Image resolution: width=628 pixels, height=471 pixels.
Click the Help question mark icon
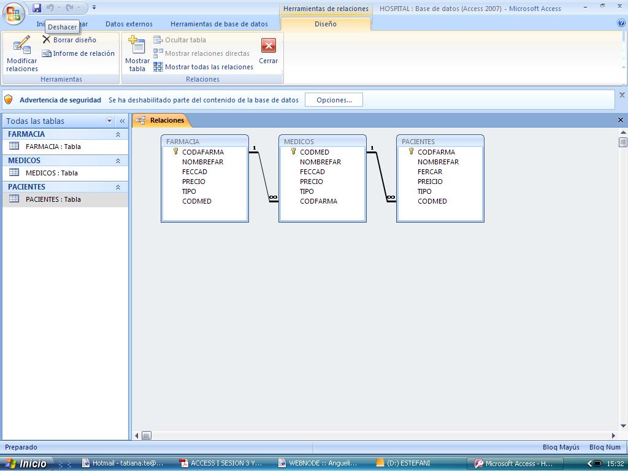tap(621, 23)
